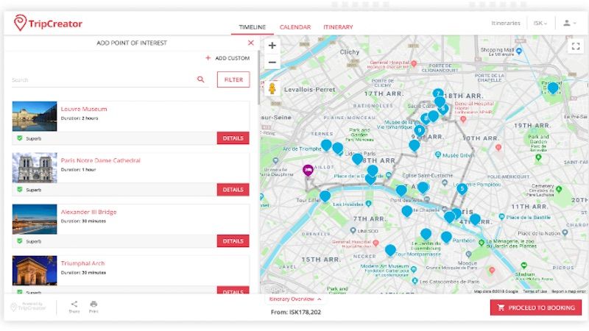Click the Share icon
This screenshot has height=331, width=589.
(x=74, y=306)
